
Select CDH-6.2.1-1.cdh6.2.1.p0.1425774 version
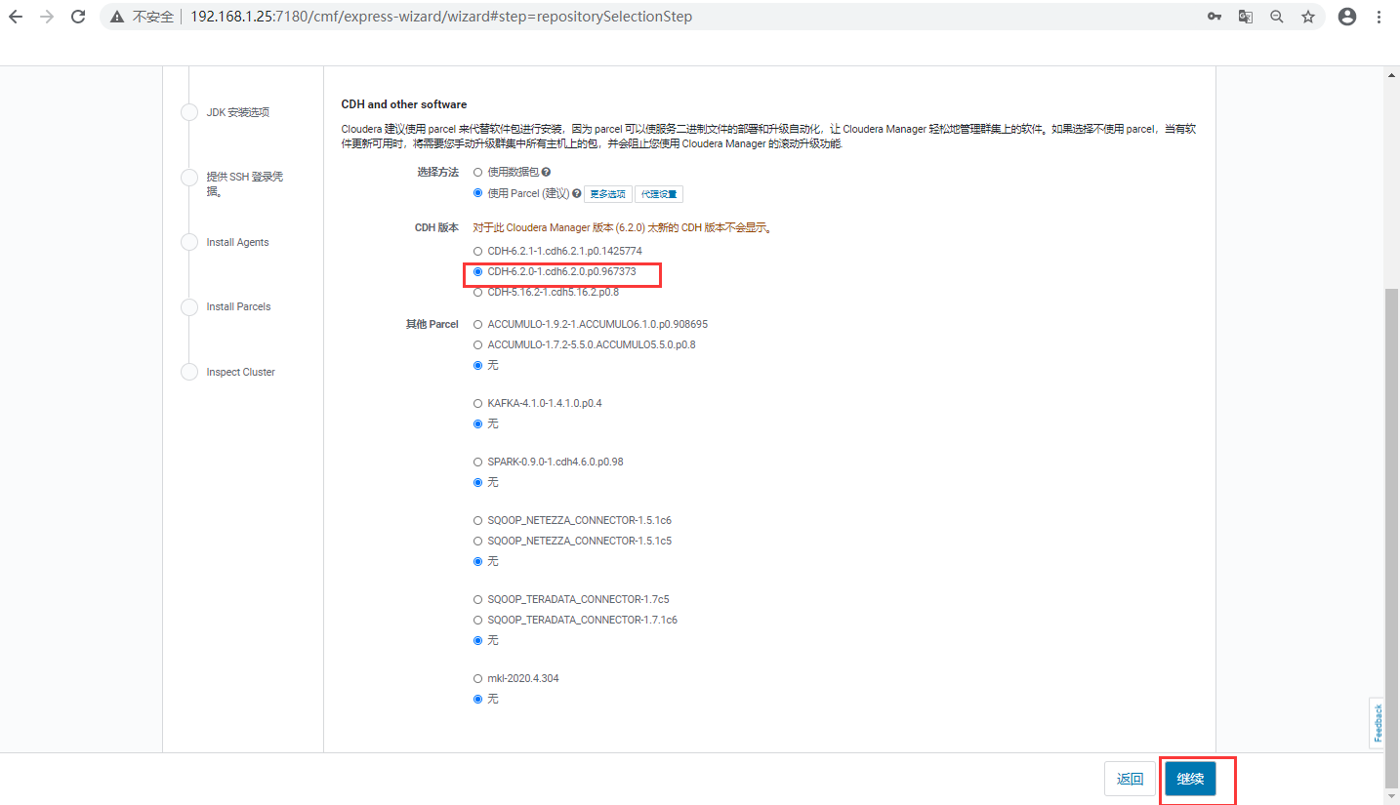[477, 251]
